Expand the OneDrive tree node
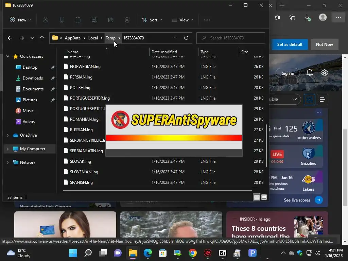348x261 pixels. (x=7, y=135)
